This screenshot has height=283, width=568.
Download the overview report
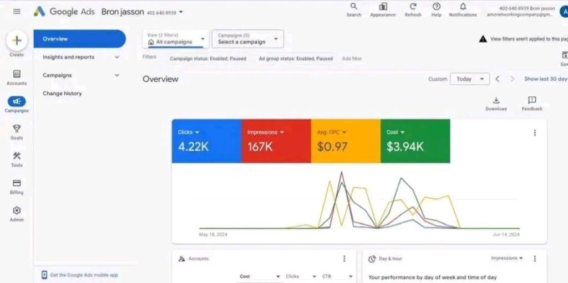[496, 101]
